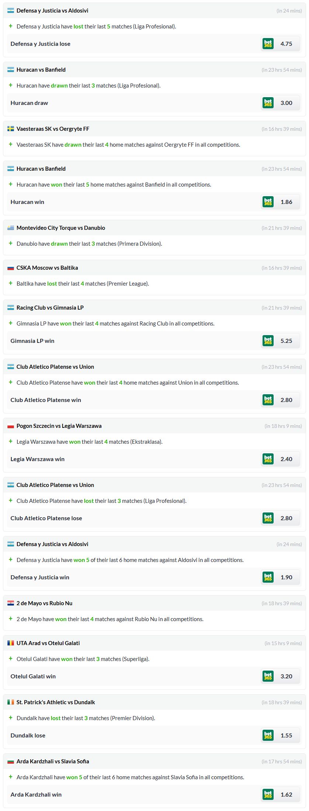Click bet365 logo beside Huracan draw odds
The height and width of the screenshot is (811, 309).
(x=268, y=103)
